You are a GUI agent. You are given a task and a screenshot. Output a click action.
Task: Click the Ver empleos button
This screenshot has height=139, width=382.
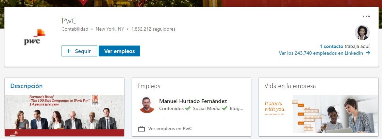point(119,51)
